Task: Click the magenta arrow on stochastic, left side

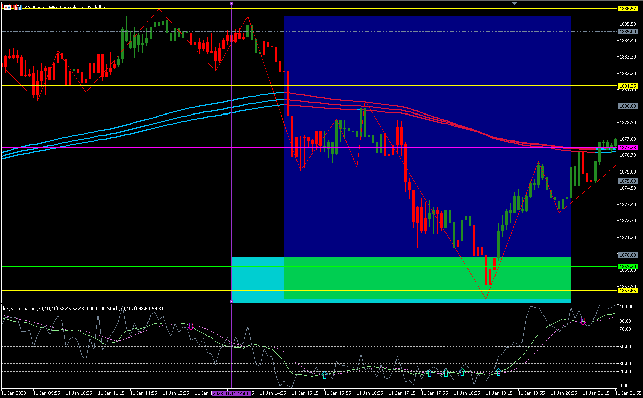Action: (191, 326)
